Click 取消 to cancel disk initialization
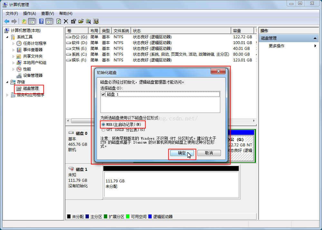The width and height of the screenshot is (322, 230). pos(209,153)
